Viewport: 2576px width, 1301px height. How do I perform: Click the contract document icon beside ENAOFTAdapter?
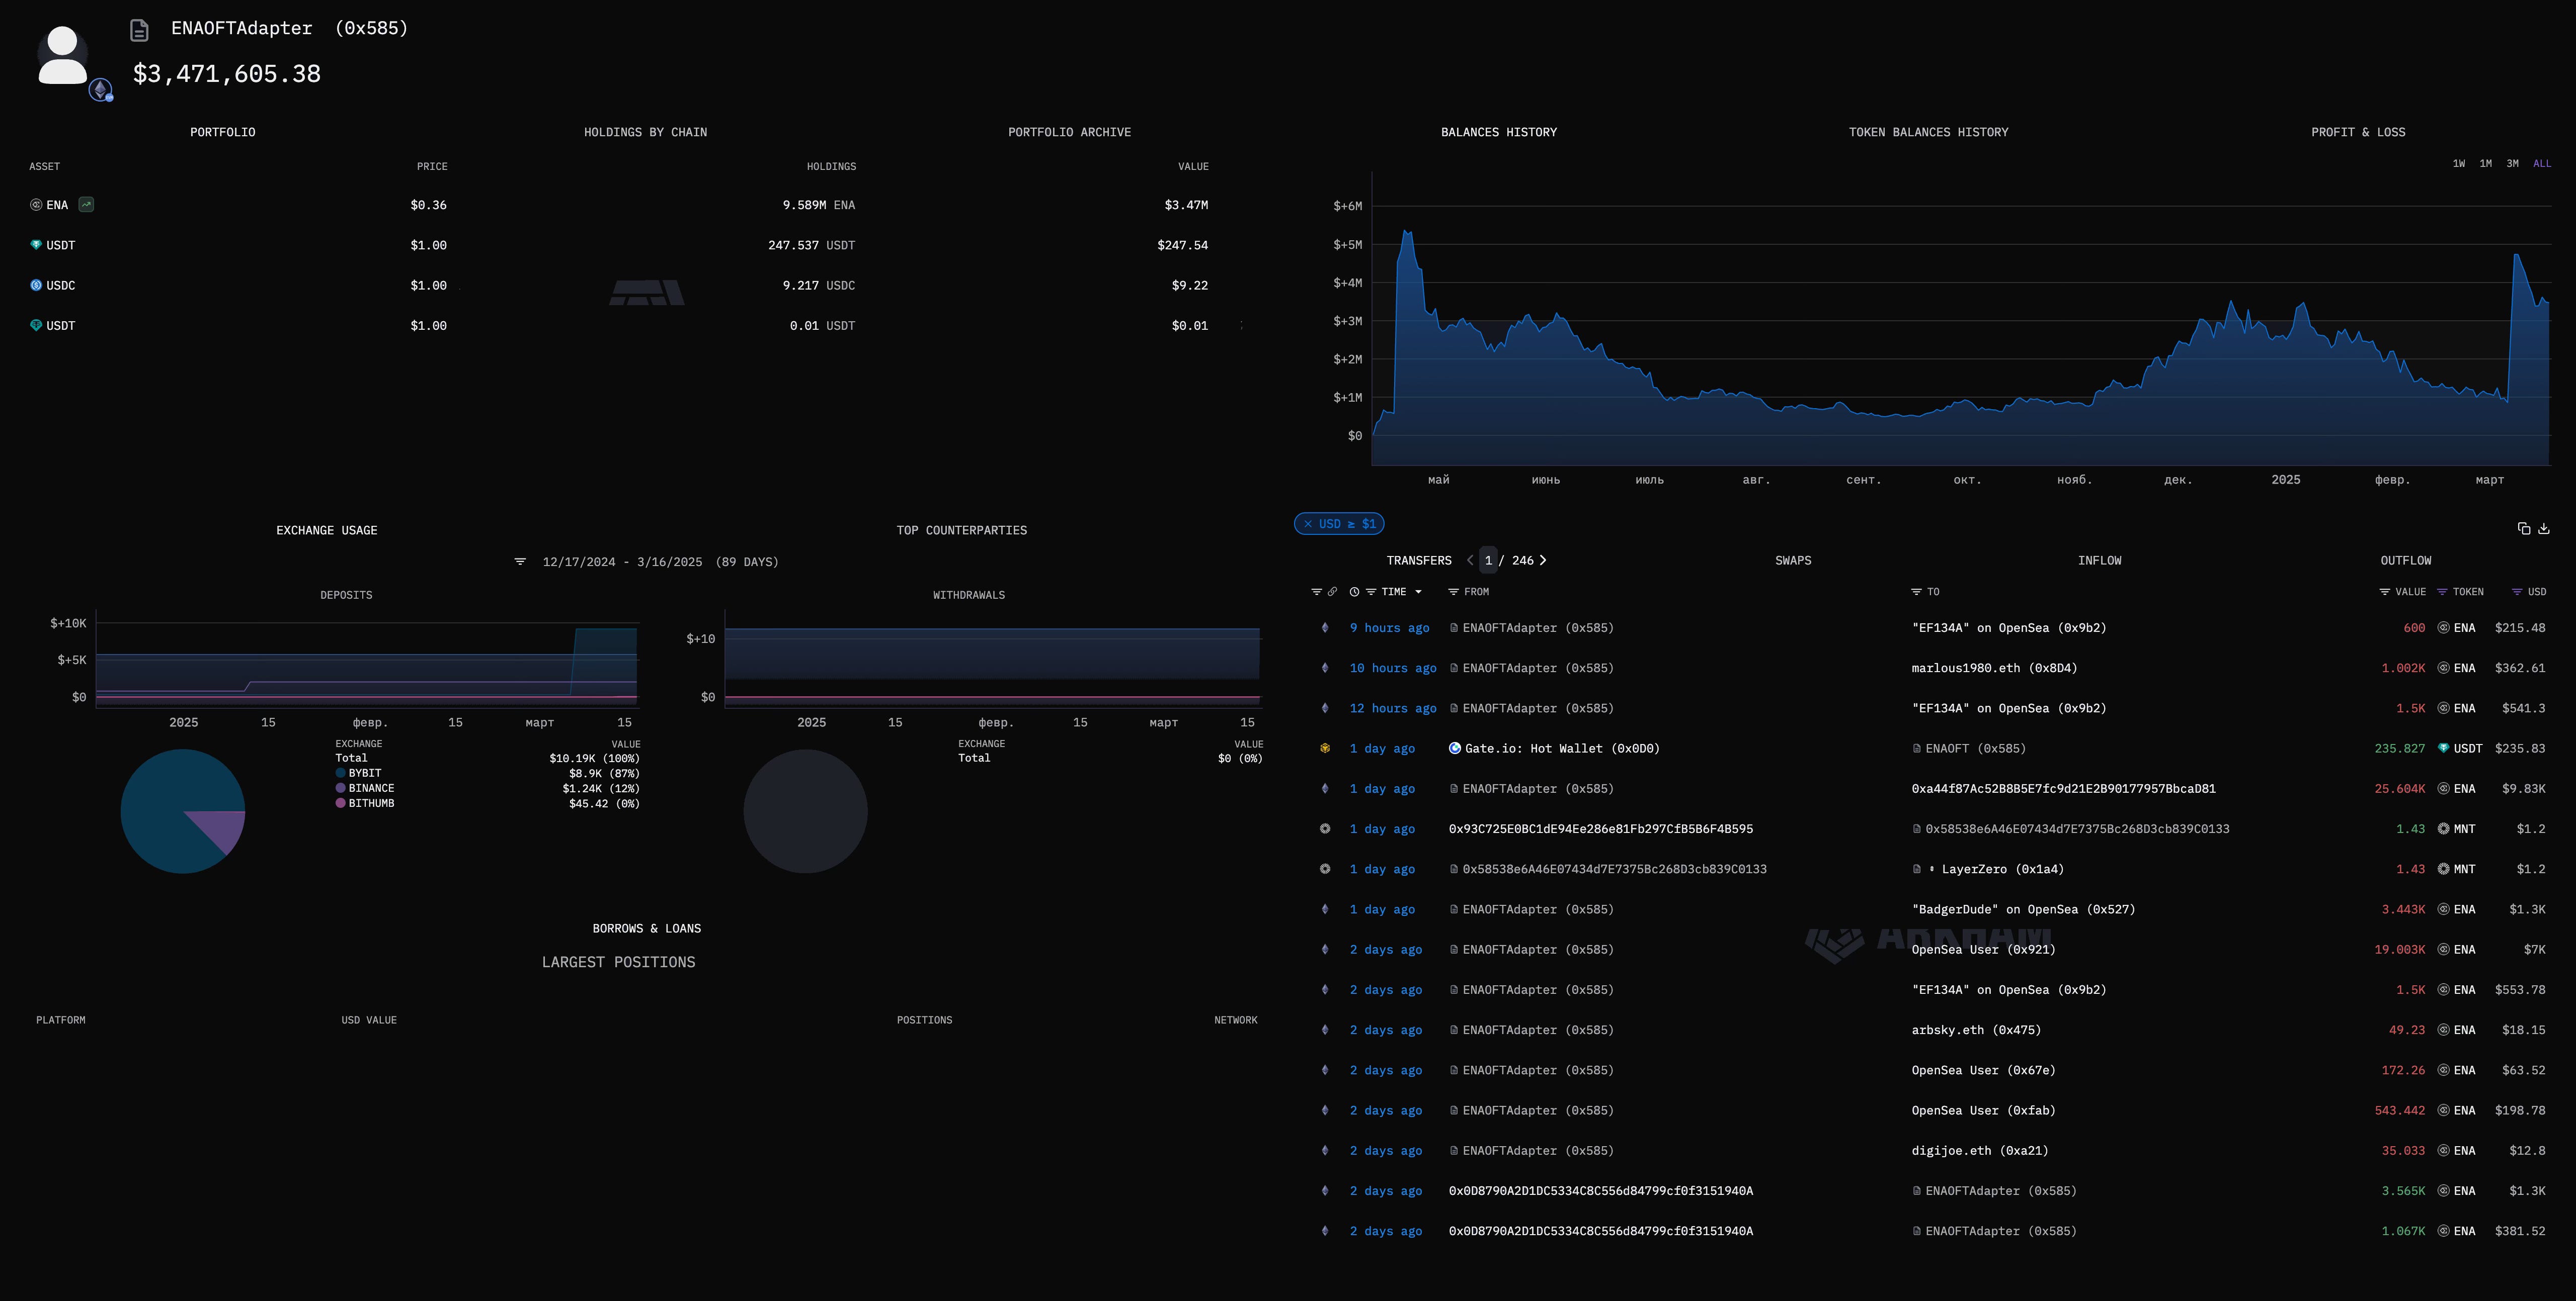tap(140, 30)
